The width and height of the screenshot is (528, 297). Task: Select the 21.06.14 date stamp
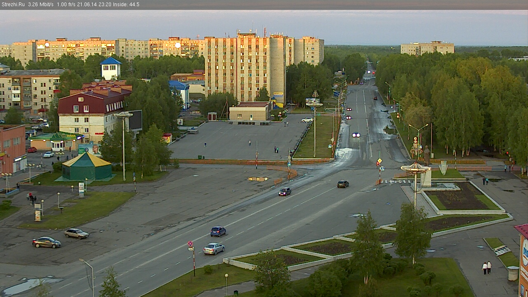[86, 5]
